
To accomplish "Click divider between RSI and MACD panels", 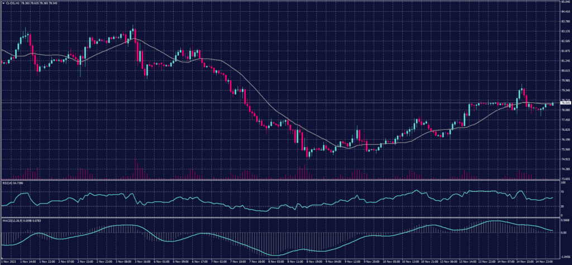I will 279,218.
